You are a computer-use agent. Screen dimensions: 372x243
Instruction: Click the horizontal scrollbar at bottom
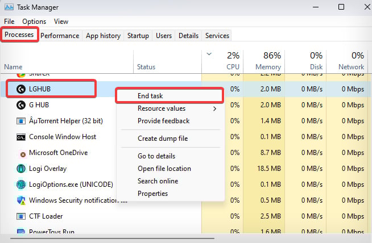(x=113, y=238)
